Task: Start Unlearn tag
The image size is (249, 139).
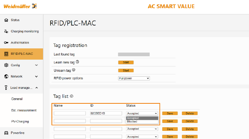Action: [126, 70]
